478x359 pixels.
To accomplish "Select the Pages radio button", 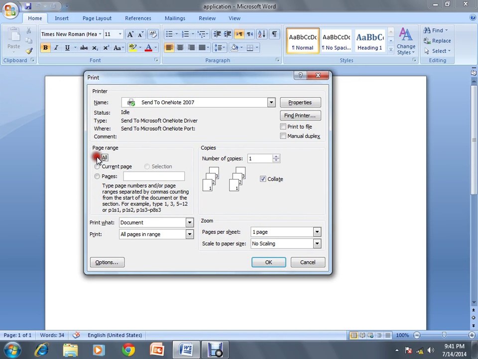I will (x=97, y=176).
